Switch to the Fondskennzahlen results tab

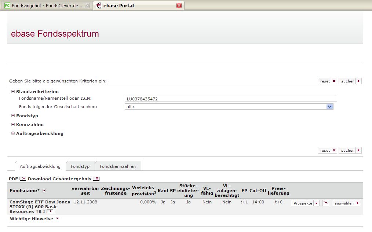pos(118,166)
